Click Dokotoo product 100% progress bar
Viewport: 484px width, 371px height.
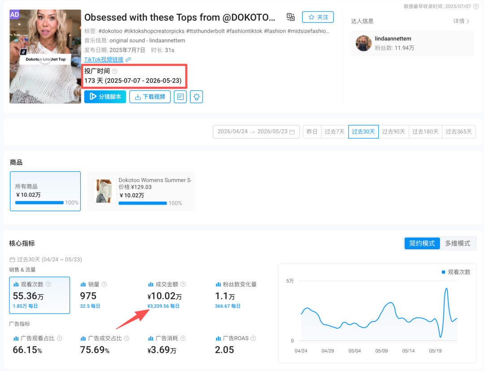(143, 203)
